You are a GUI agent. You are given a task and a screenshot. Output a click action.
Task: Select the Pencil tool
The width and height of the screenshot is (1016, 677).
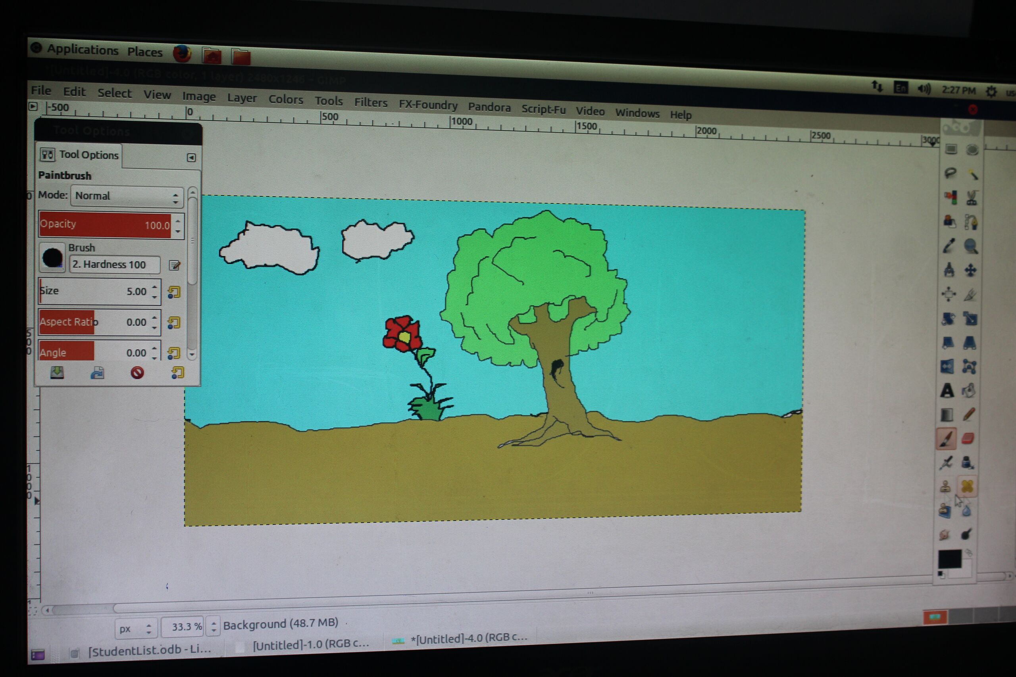pyautogui.click(x=968, y=414)
